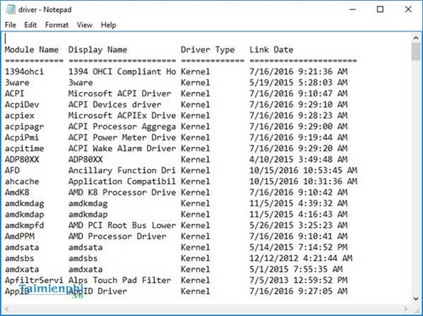Click the module name ahcache

(x=22, y=182)
